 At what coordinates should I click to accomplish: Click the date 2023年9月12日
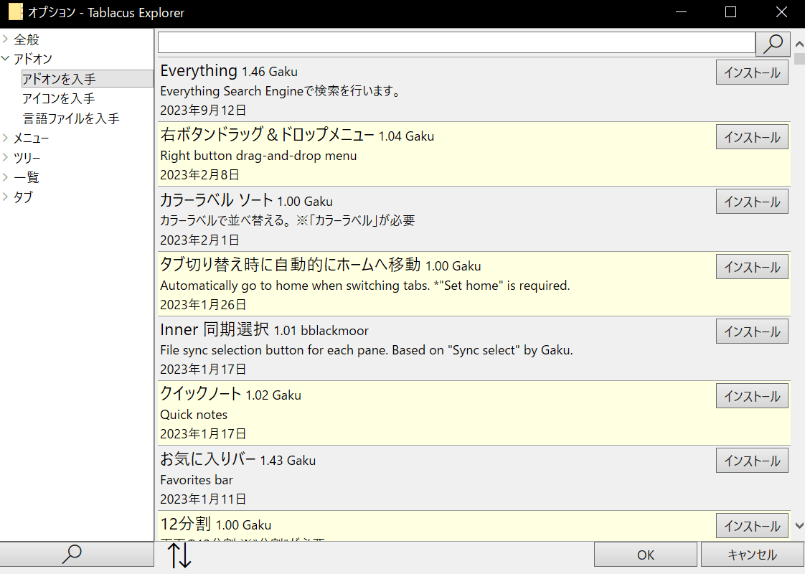click(x=203, y=110)
